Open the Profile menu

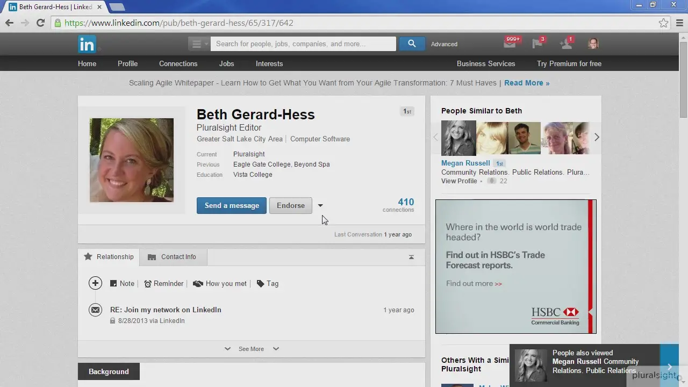128,63
